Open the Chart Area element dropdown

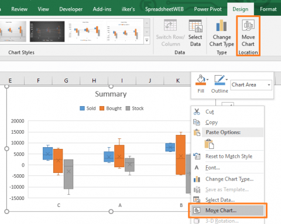click(251, 85)
